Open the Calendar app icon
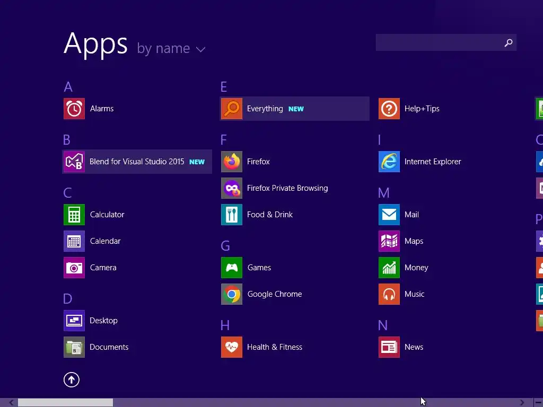Image resolution: width=543 pixels, height=407 pixels. (x=74, y=241)
